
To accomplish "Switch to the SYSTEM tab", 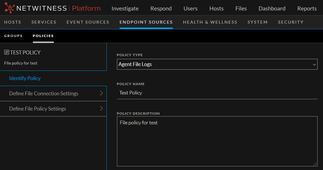I will coord(258,22).
